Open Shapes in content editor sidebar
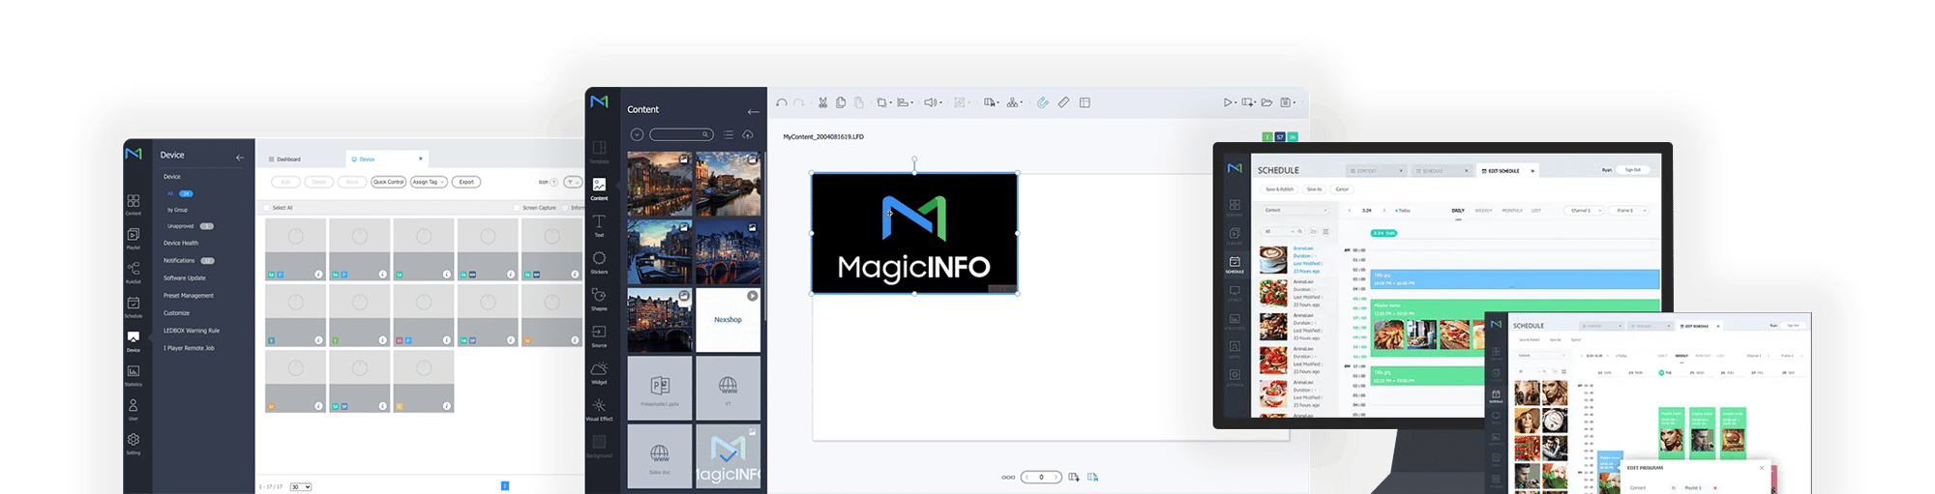 pyautogui.click(x=599, y=299)
